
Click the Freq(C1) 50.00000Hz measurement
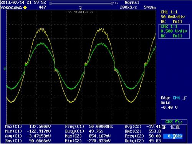89,126
